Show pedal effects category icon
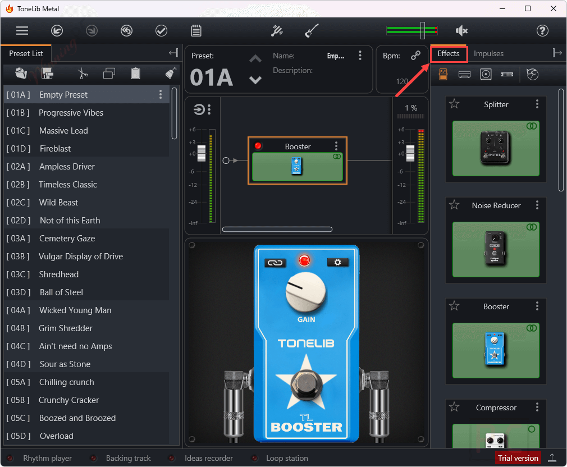This screenshot has height=467, width=567. tap(443, 74)
